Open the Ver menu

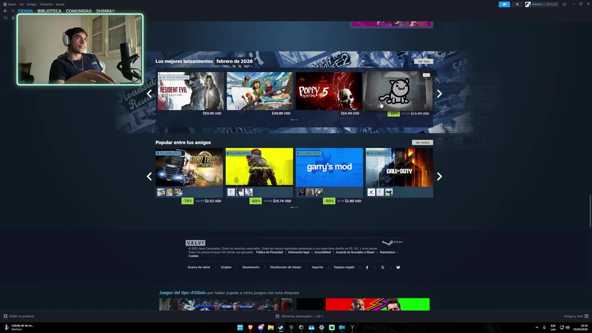point(21,4)
